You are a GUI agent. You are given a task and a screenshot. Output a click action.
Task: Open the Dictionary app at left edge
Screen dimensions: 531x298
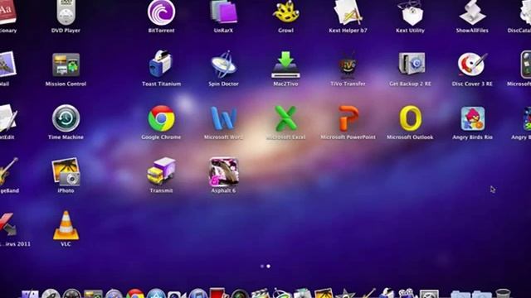[7, 13]
